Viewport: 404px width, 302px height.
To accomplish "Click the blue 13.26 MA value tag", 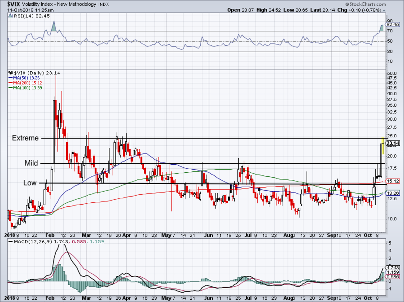I will [x=393, y=193].
